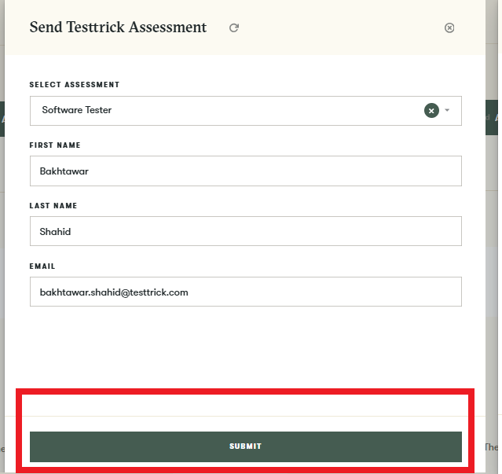Click the Send Testtrick Assessment heading
502x474 pixels.
point(118,28)
